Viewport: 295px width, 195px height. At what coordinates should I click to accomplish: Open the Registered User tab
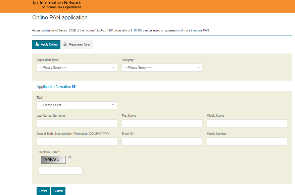click(77, 44)
